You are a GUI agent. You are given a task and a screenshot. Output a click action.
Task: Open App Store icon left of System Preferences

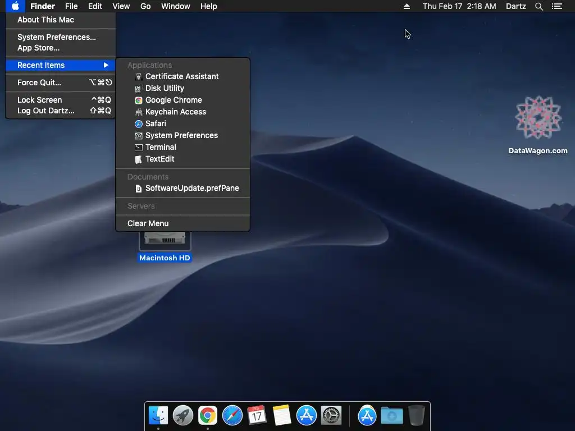coord(306,416)
